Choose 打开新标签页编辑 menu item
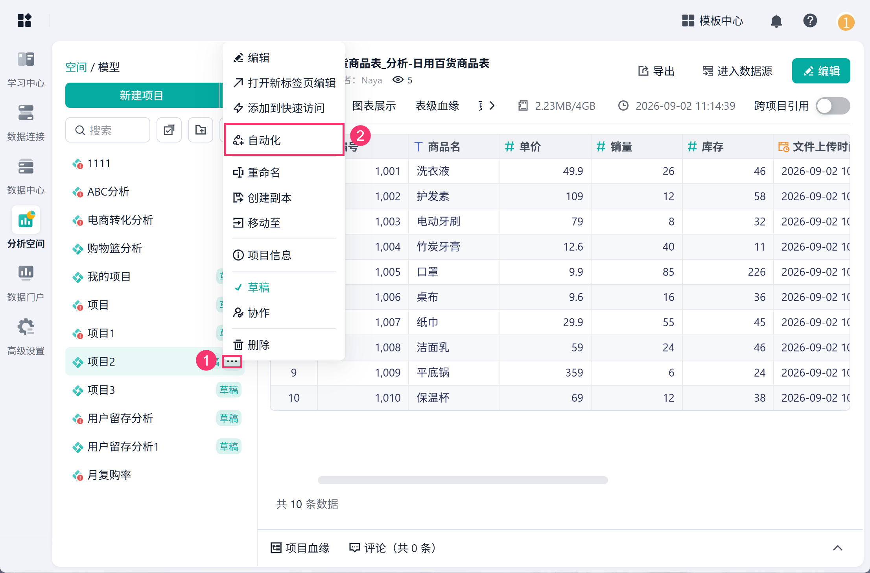Screen dimensions: 870x573 (284, 83)
